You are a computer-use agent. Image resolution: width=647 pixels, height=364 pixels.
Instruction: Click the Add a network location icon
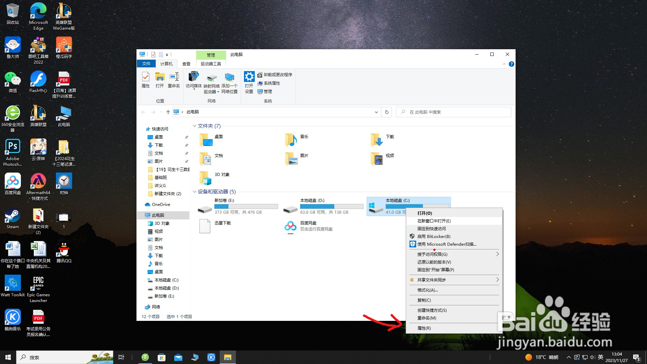tap(229, 78)
